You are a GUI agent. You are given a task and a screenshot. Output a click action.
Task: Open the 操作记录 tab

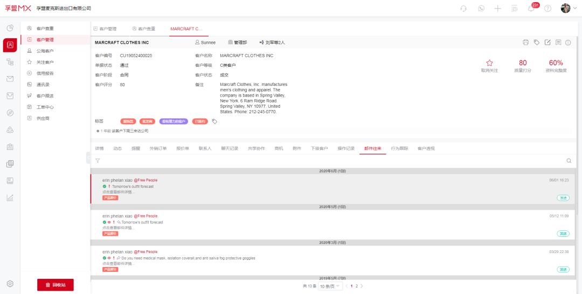[346, 148]
